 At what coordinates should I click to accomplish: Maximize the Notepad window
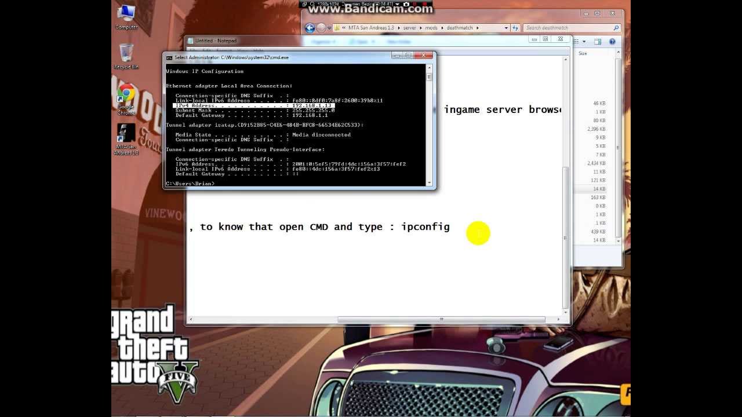[x=546, y=39]
